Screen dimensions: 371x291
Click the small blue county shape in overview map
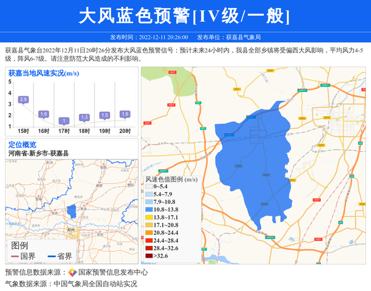click(71, 211)
